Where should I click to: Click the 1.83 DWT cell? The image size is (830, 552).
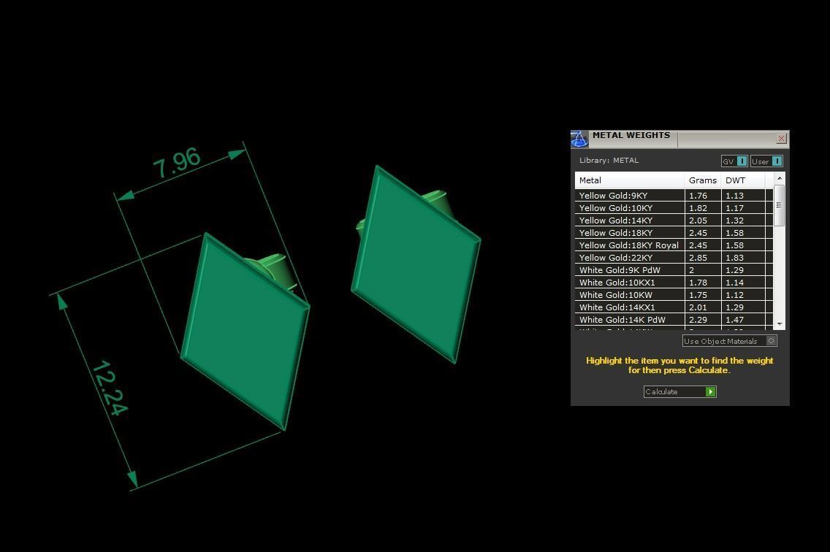[742, 258]
